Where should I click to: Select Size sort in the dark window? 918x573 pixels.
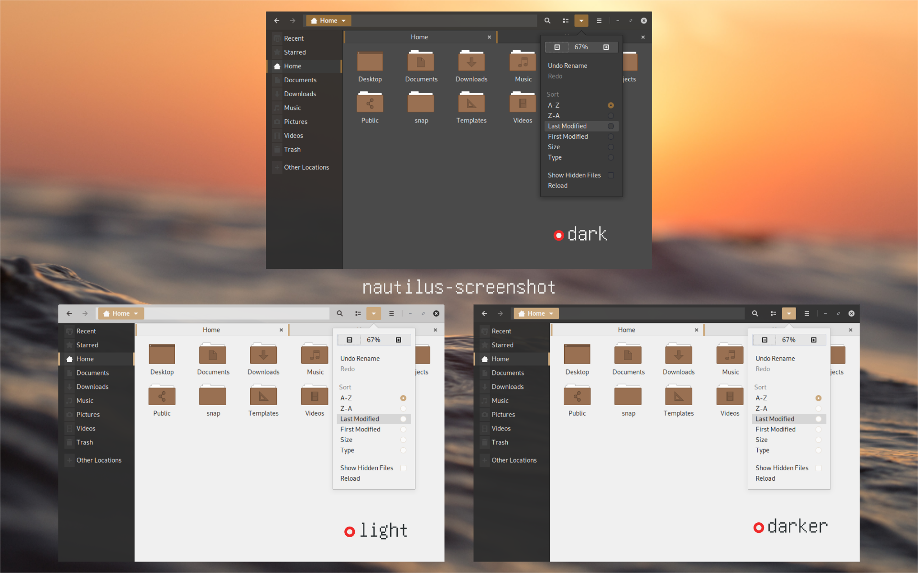pos(581,147)
